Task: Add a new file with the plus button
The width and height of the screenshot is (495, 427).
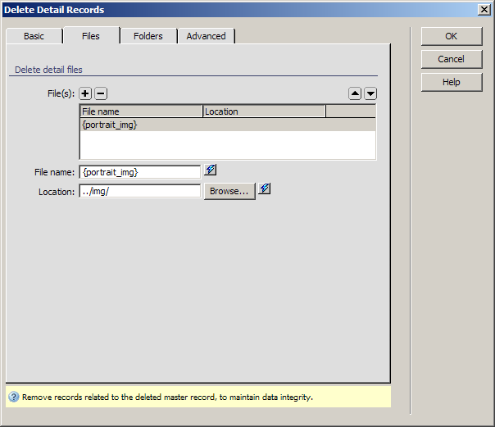Action: coord(86,94)
